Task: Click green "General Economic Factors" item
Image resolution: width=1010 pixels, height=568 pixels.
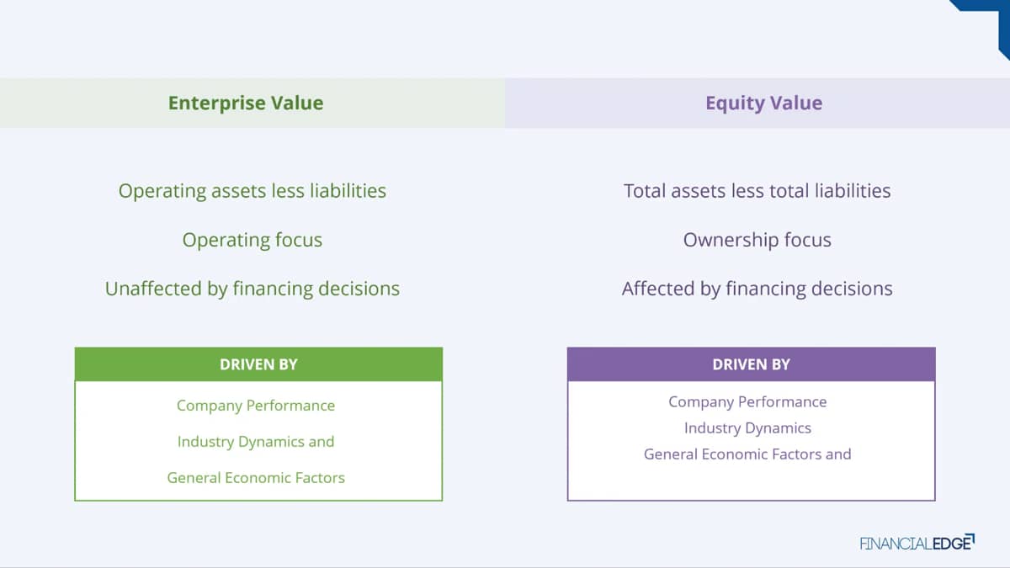Action: point(256,478)
